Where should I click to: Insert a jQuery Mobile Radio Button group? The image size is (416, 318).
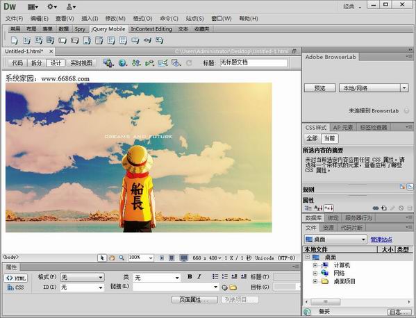point(123,40)
